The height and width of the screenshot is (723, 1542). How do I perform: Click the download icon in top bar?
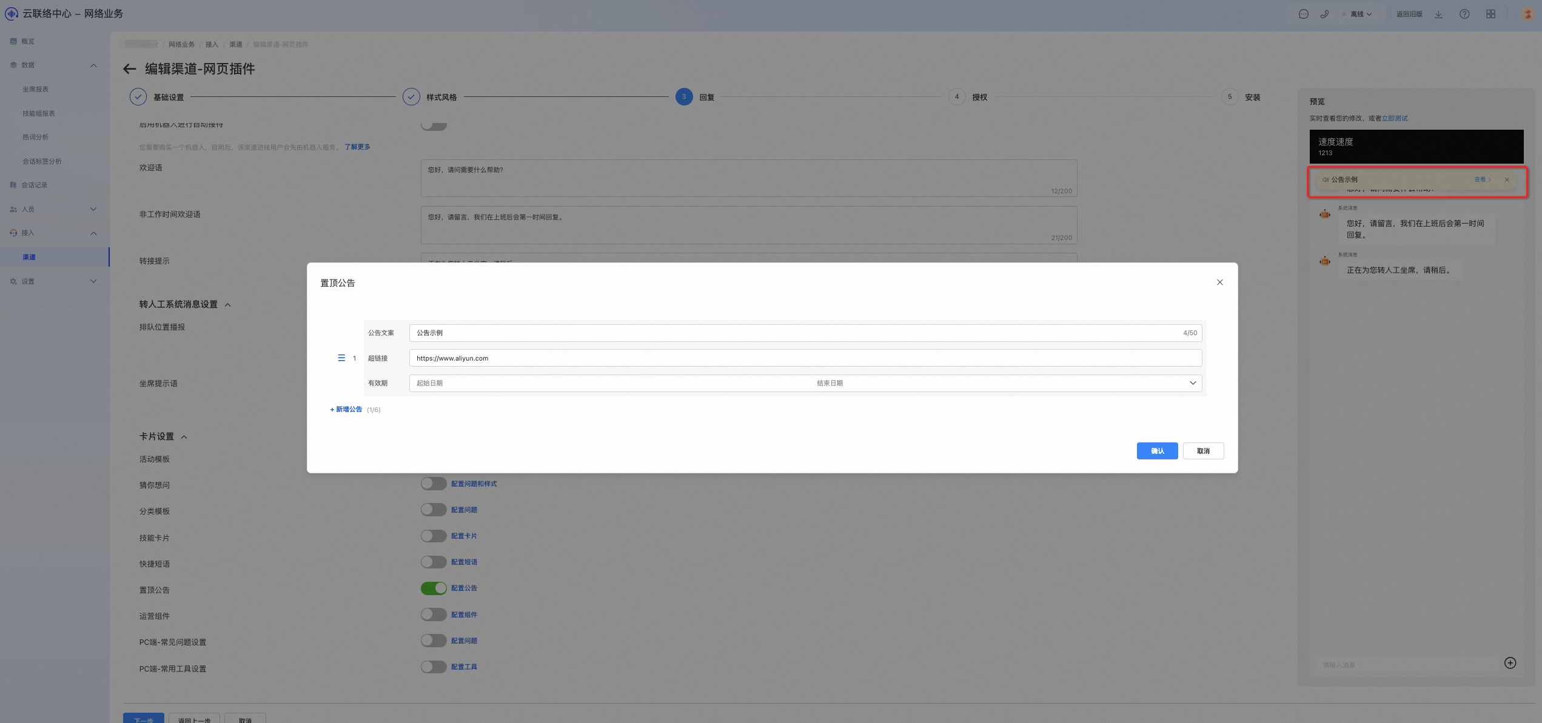1438,14
